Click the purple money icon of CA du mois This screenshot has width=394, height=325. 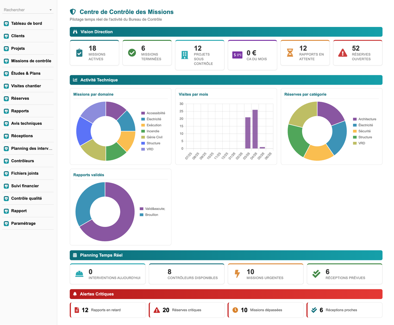237,55
